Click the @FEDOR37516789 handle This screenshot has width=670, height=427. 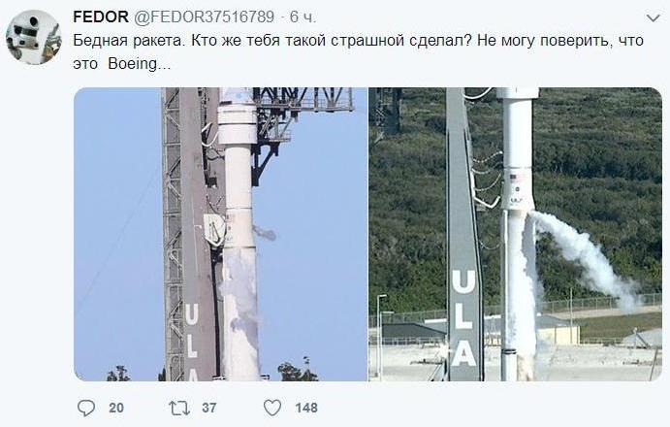[205, 16]
